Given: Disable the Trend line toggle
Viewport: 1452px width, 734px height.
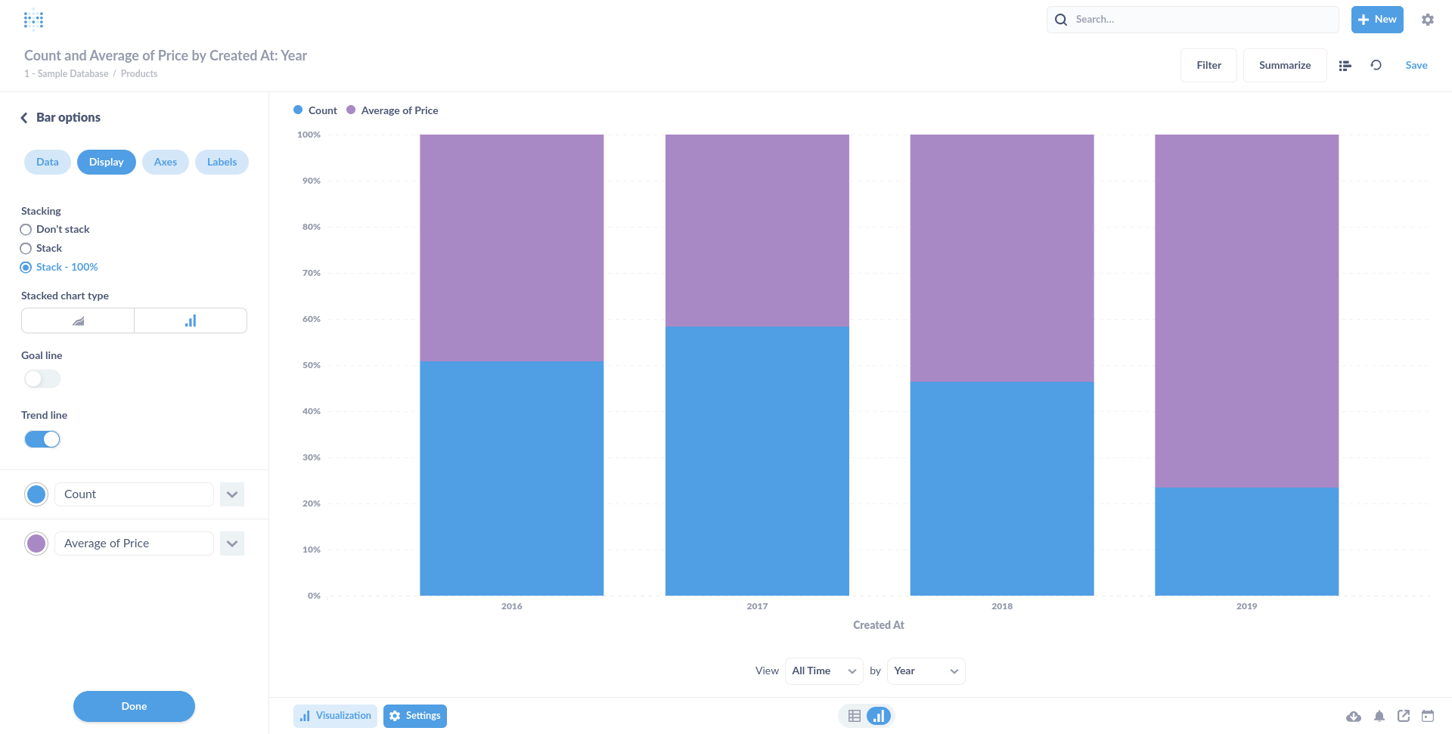Looking at the screenshot, I should pyautogui.click(x=42, y=438).
